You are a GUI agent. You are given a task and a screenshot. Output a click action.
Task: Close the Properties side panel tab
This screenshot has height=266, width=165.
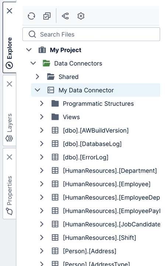(10, 157)
